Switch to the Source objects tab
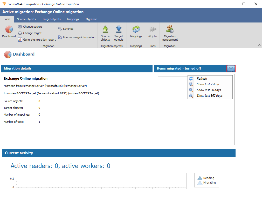This screenshot has height=205, width=262. (x=26, y=19)
